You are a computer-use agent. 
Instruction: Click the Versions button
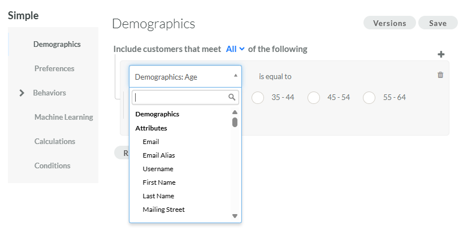389,23
